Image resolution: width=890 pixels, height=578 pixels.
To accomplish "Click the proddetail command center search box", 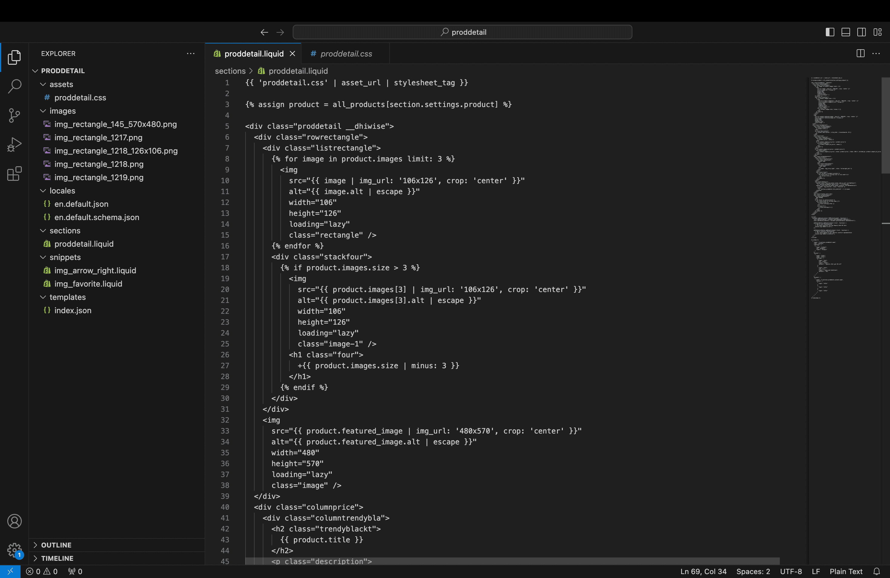I will pyautogui.click(x=462, y=32).
